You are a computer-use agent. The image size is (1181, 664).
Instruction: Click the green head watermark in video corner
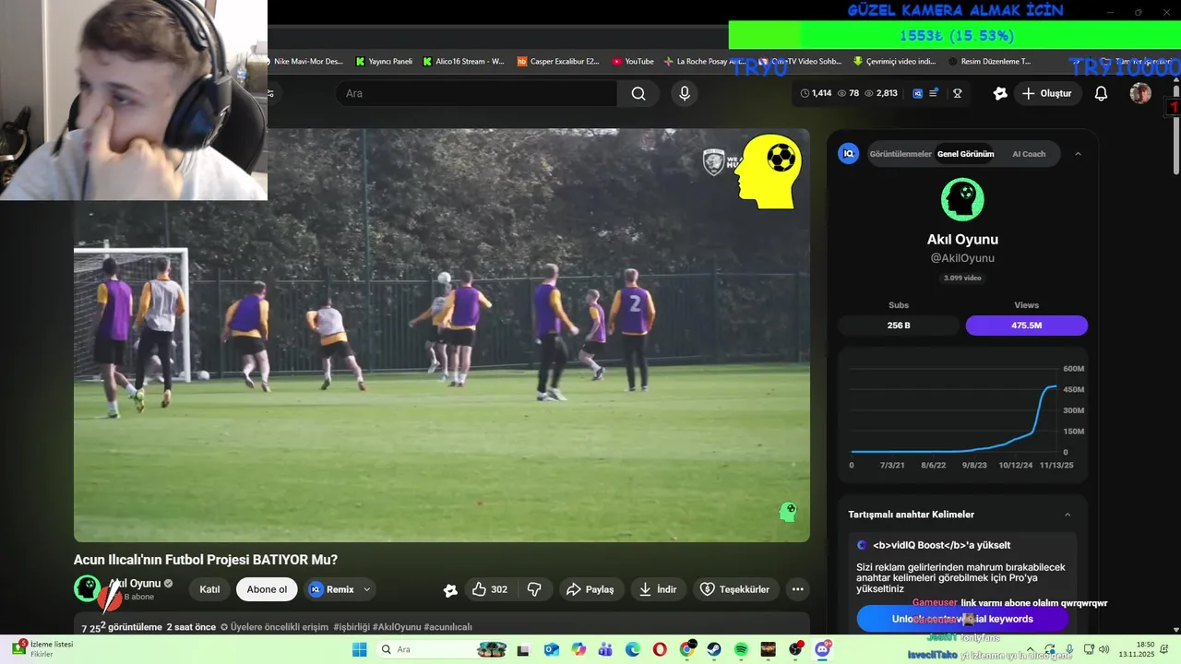click(787, 512)
